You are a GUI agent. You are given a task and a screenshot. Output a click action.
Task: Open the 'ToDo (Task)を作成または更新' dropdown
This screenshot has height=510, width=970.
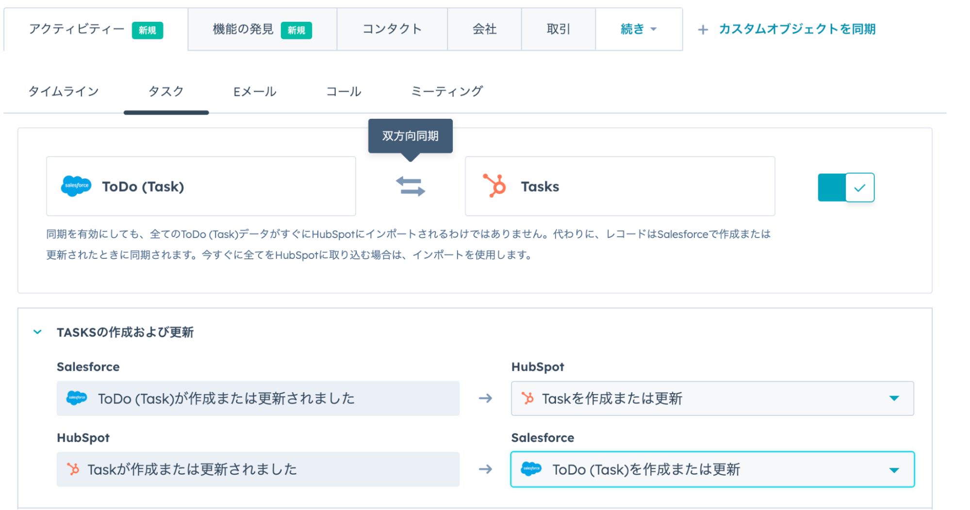(x=712, y=469)
